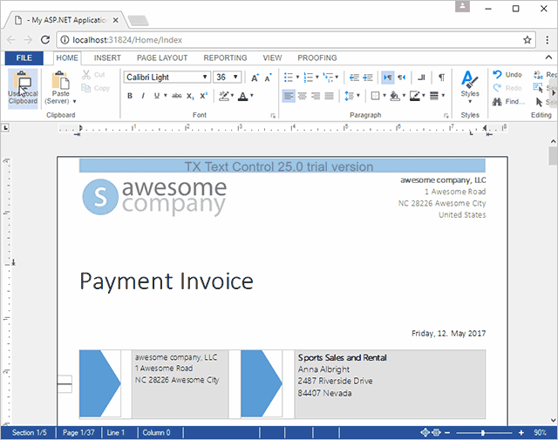Bookmark this page with star icon
This screenshot has height=440, width=558.
(x=527, y=39)
